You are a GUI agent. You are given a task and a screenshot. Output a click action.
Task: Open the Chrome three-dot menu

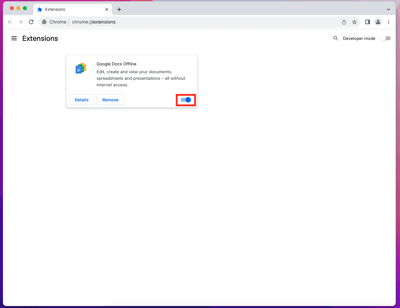click(389, 22)
